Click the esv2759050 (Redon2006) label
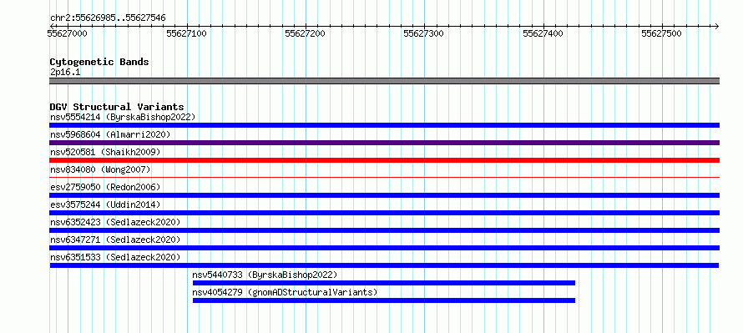Screen dimensions: 743x333 105,187
